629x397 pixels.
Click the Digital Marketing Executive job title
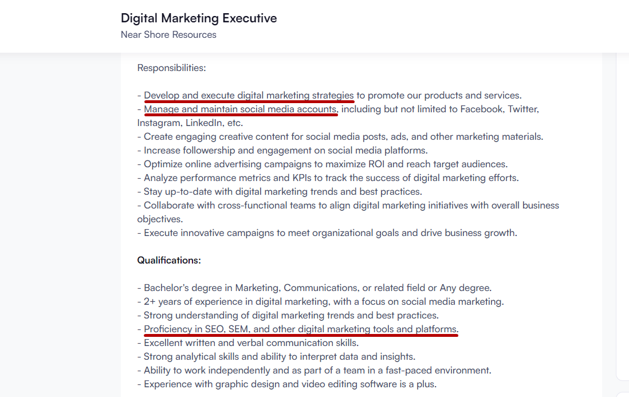tap(199, 18)
